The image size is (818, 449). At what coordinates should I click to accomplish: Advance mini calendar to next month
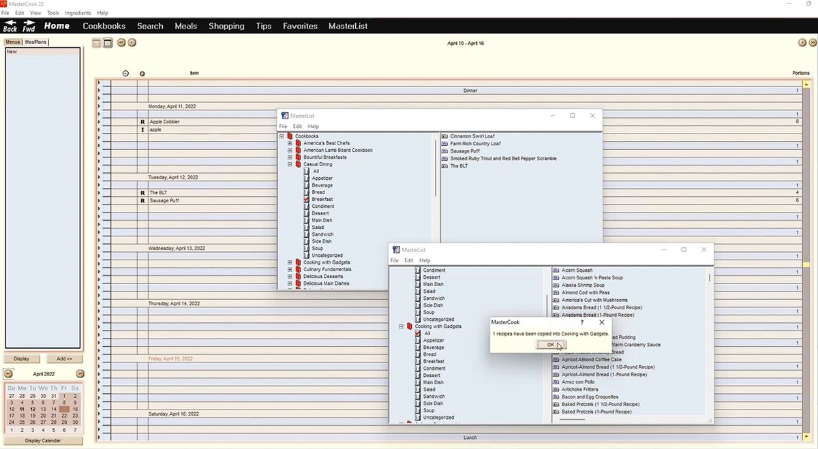(x=80, y=374)
